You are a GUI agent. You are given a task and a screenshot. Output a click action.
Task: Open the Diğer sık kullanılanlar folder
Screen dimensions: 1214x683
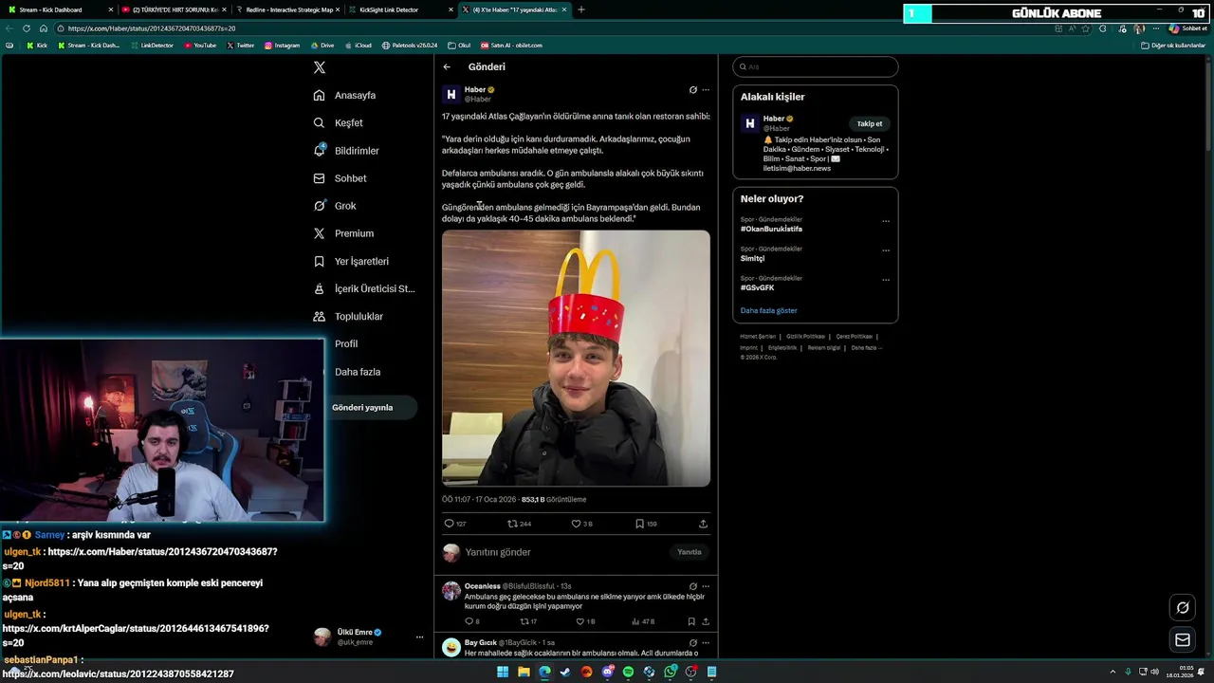(1172, 46)
